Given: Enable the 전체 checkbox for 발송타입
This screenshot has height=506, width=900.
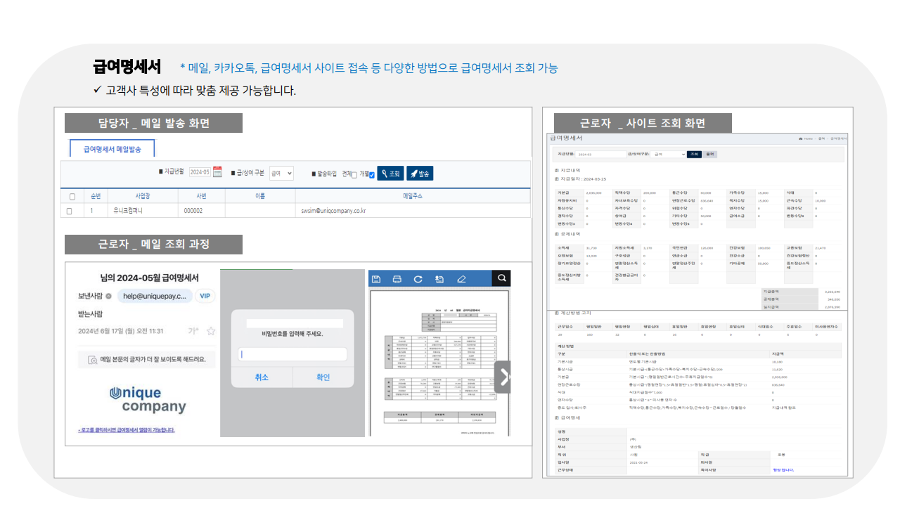Looking at the screenshot, I should point(354,174).
